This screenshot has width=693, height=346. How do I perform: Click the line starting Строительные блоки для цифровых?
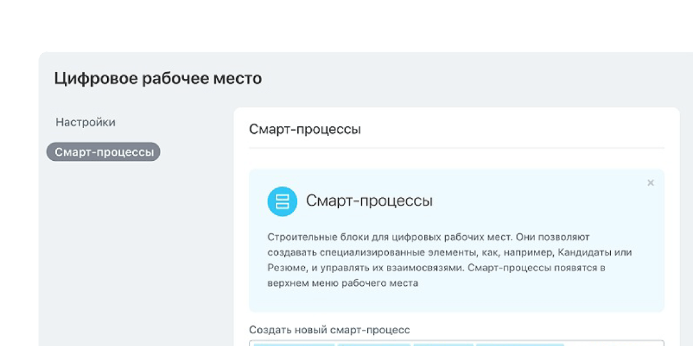(x=428, y=237)
